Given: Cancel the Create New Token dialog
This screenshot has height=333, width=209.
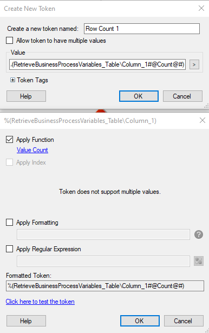Looking at the screenshot, I should coord(182,96).
